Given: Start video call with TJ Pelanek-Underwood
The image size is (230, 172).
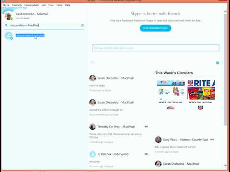Looking at the screenshot, I should pyautogui.click(x=146, y=154).
